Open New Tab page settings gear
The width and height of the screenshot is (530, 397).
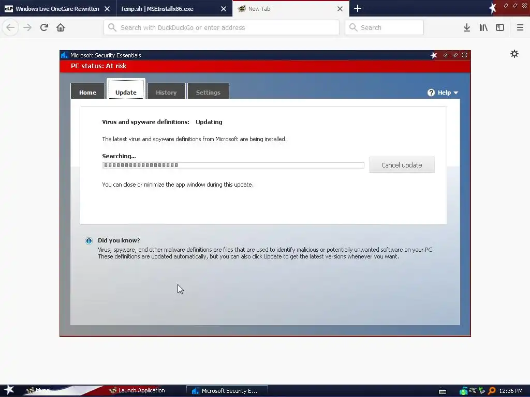[x=514, y=54]
